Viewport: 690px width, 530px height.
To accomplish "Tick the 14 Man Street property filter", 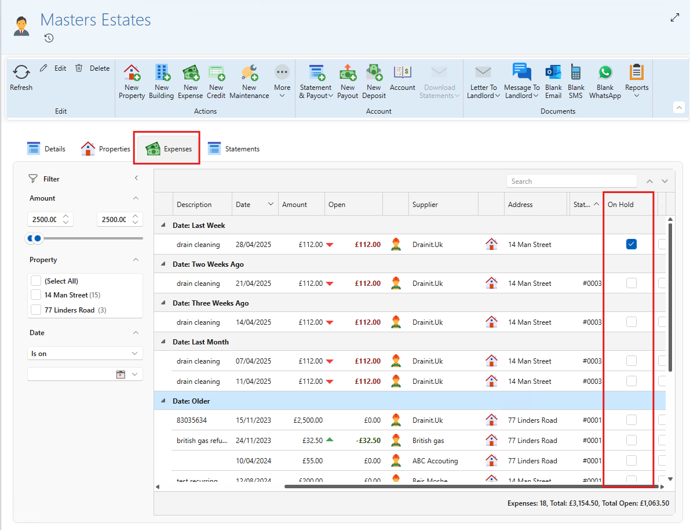I will (x=36, y=295).
